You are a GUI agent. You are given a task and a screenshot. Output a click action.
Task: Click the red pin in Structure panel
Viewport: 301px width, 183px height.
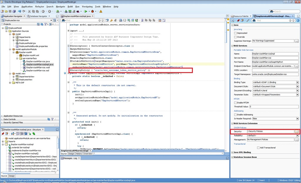(x=3, y=134)
